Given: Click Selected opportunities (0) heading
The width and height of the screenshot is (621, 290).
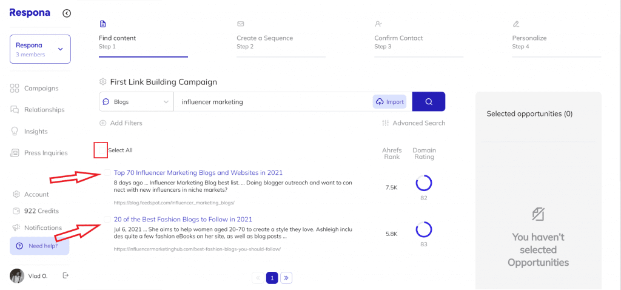Looking at the screenshot, I should pyautogui.click(x=529, y=113).
